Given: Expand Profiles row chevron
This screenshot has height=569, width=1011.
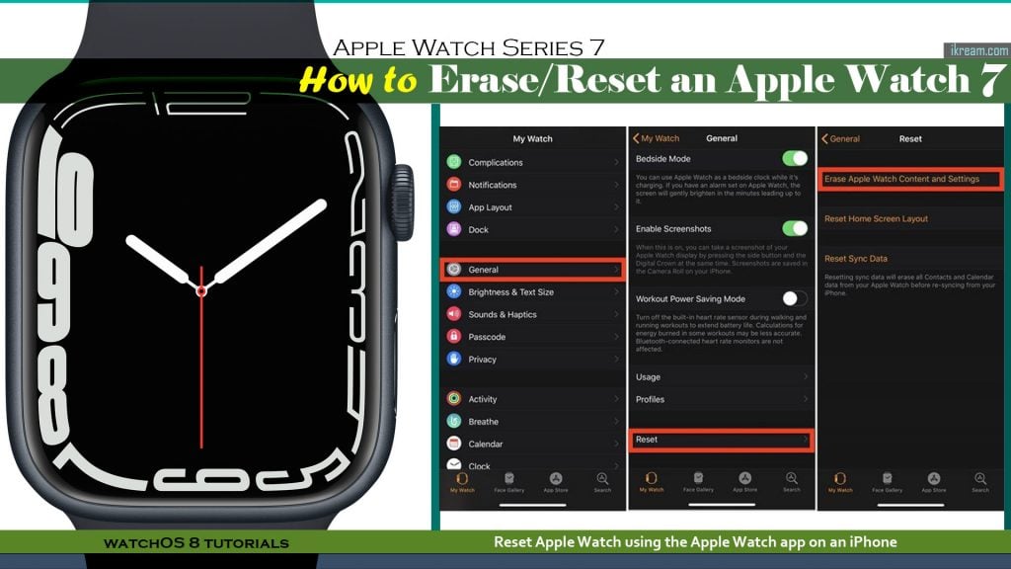Looking at the screenshot, I should (x=806, y=399).
